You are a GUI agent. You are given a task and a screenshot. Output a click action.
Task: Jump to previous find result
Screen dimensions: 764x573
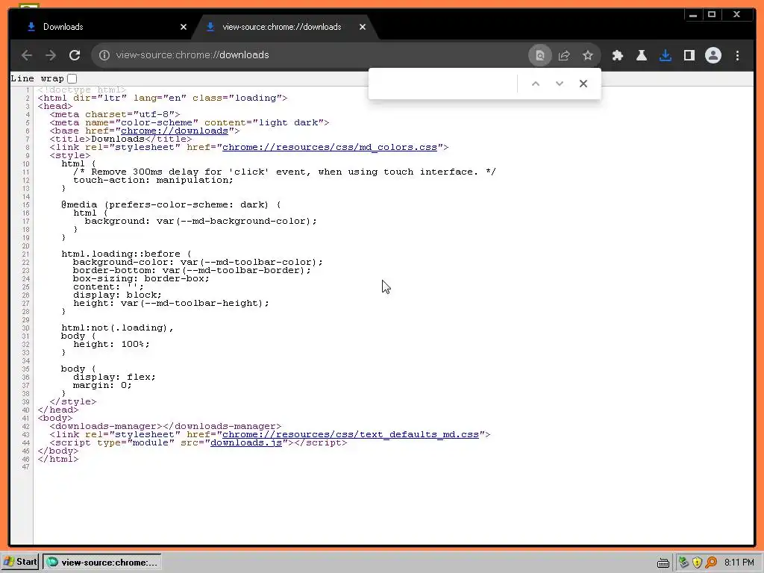click(536, 84)
